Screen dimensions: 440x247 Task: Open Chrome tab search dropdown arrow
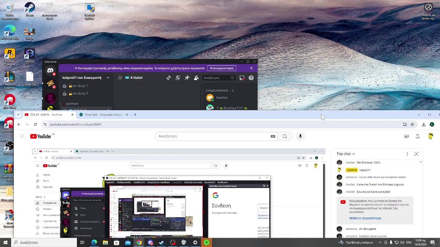pyautogui.click(x=18, y=115)
